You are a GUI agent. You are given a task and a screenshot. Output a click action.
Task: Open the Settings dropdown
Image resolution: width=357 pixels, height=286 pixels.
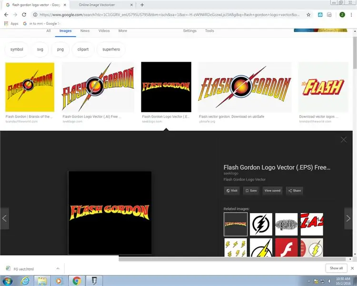coord(189,31)
